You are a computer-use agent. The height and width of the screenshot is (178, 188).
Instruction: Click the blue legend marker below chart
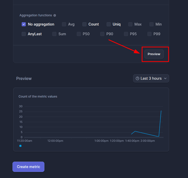(20, 146)
